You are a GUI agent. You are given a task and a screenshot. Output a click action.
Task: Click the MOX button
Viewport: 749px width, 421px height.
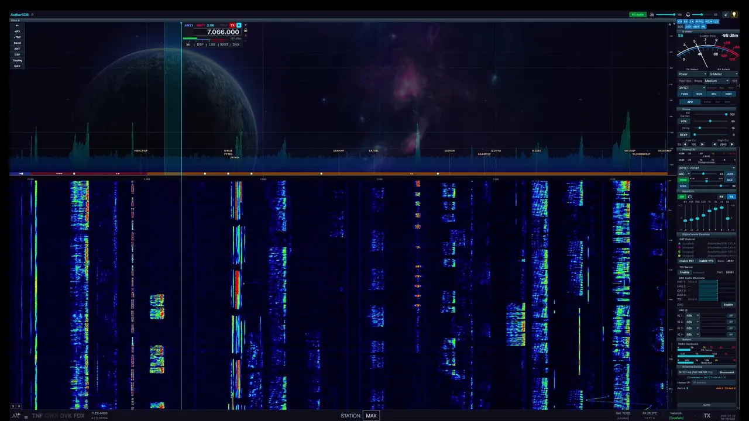[x=699, y=94]
